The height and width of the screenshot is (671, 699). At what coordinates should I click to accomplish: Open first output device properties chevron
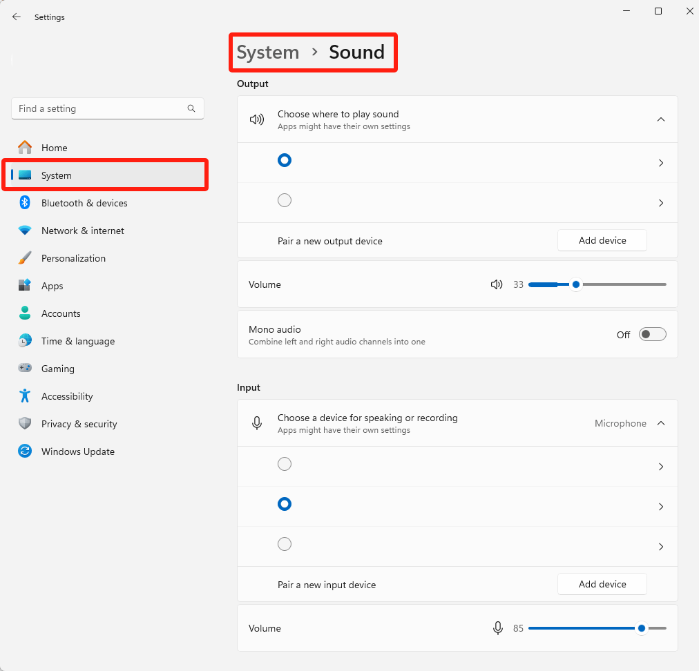coord(661,163)
